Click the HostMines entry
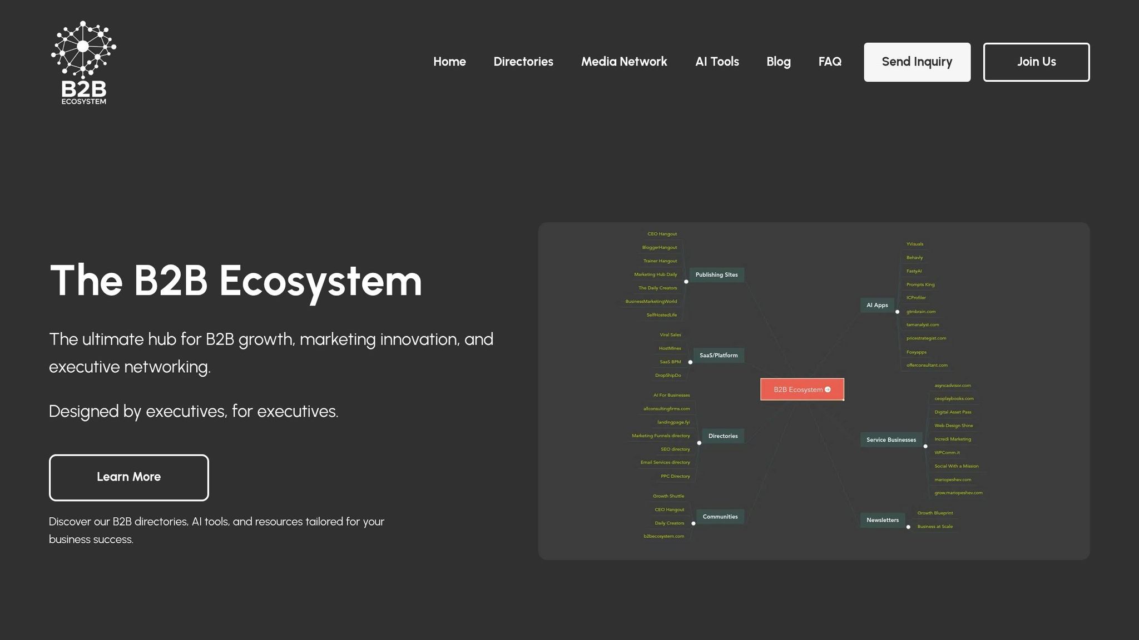The width and height of the screenshot is (1139, 640). [x=670, y=348]
